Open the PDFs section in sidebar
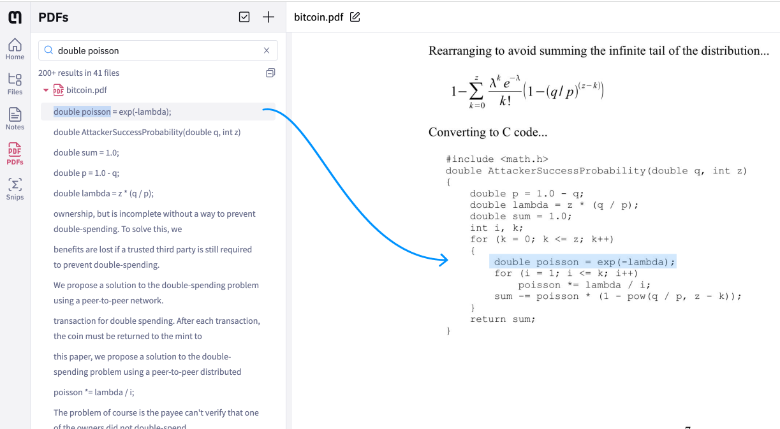 click(x=15, y=154)
